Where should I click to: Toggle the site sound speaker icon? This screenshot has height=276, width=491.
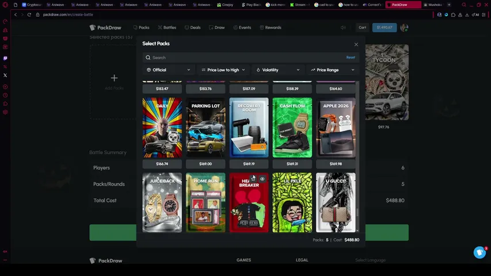click(x=343, y=28)
